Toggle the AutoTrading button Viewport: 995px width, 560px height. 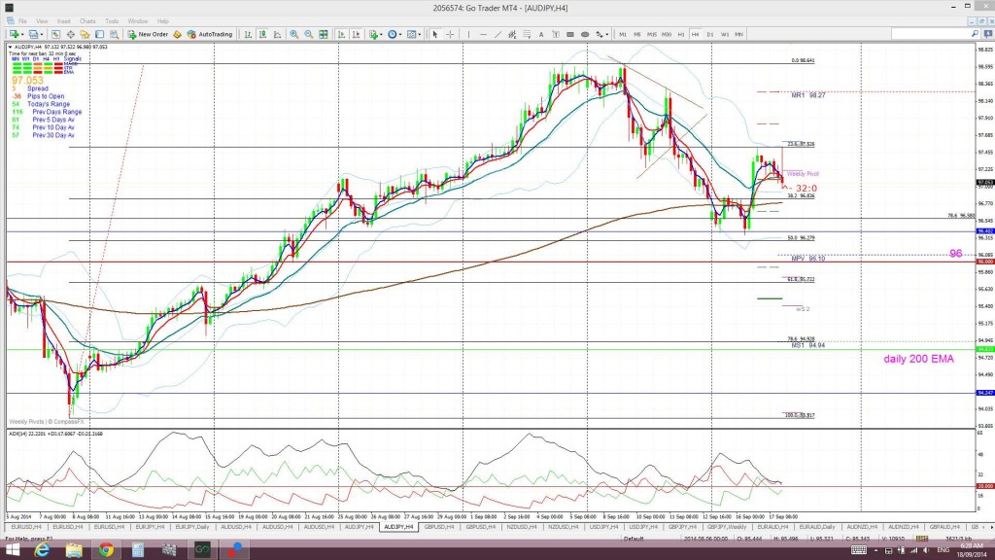click(x=210, y=34)
